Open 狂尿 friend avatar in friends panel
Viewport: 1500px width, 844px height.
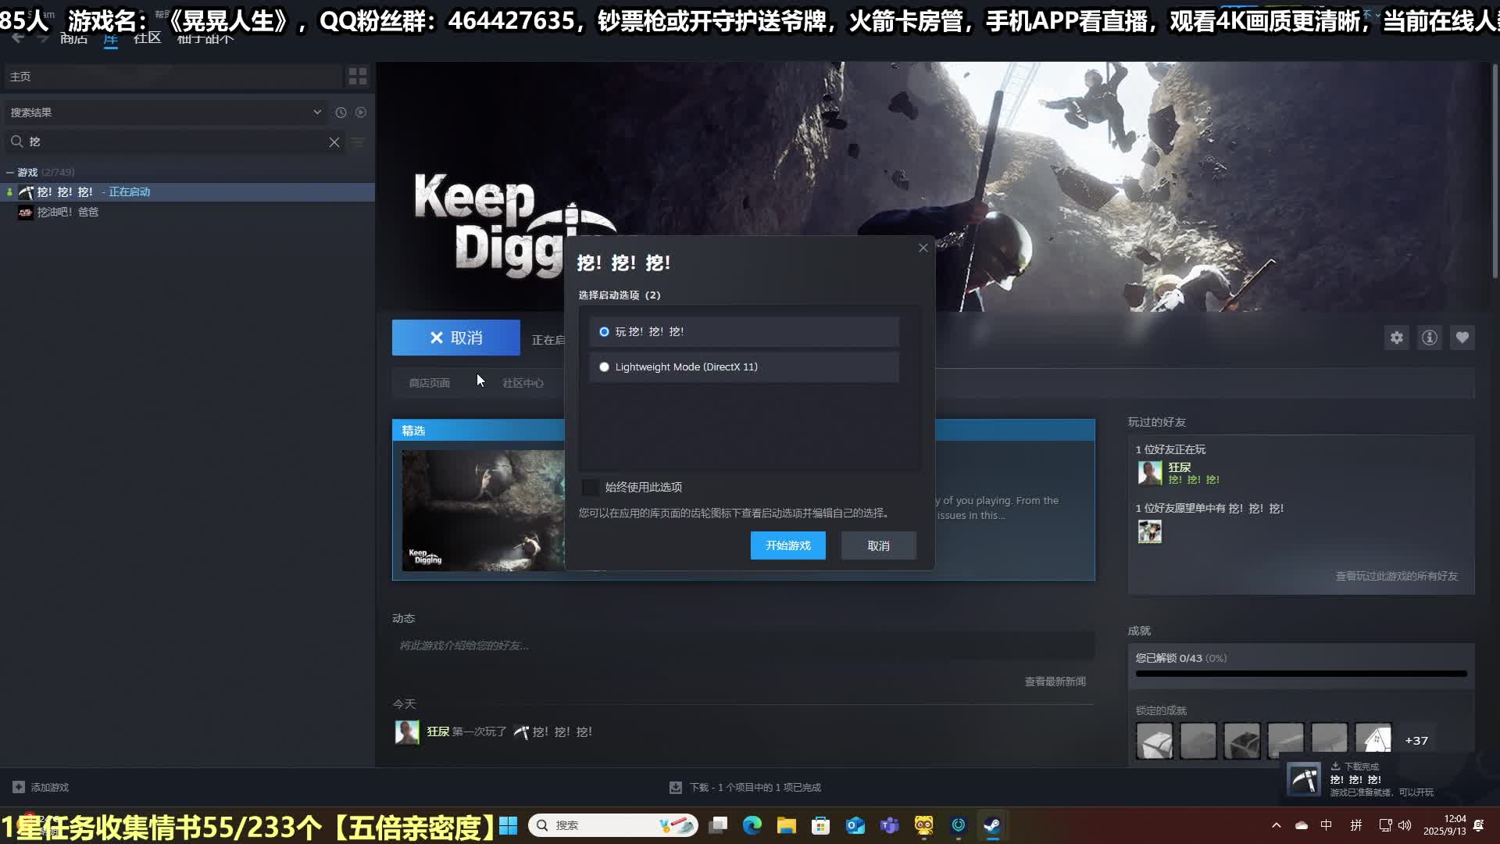click(x=1150, y=473)
